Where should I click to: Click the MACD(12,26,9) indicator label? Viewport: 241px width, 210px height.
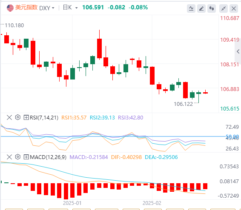click(48, 157)
